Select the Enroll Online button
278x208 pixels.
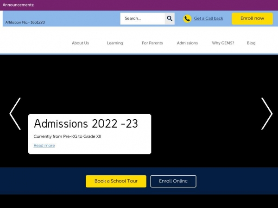click(173, 181)
